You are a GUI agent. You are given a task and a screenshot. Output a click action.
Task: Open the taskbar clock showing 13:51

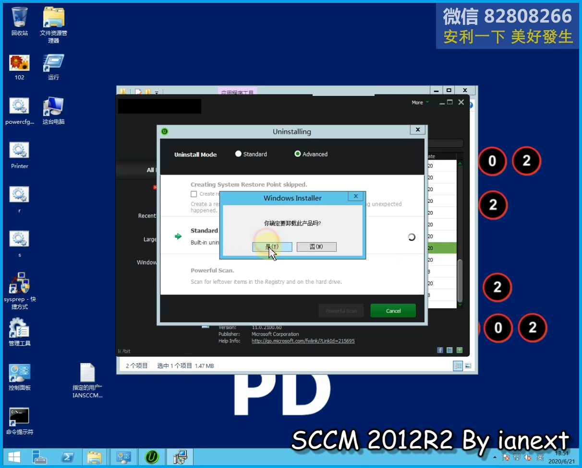point(561,457)
